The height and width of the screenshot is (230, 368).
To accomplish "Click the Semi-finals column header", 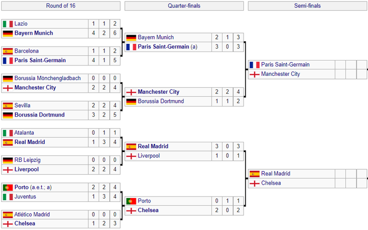I will [x=307, y=6].
